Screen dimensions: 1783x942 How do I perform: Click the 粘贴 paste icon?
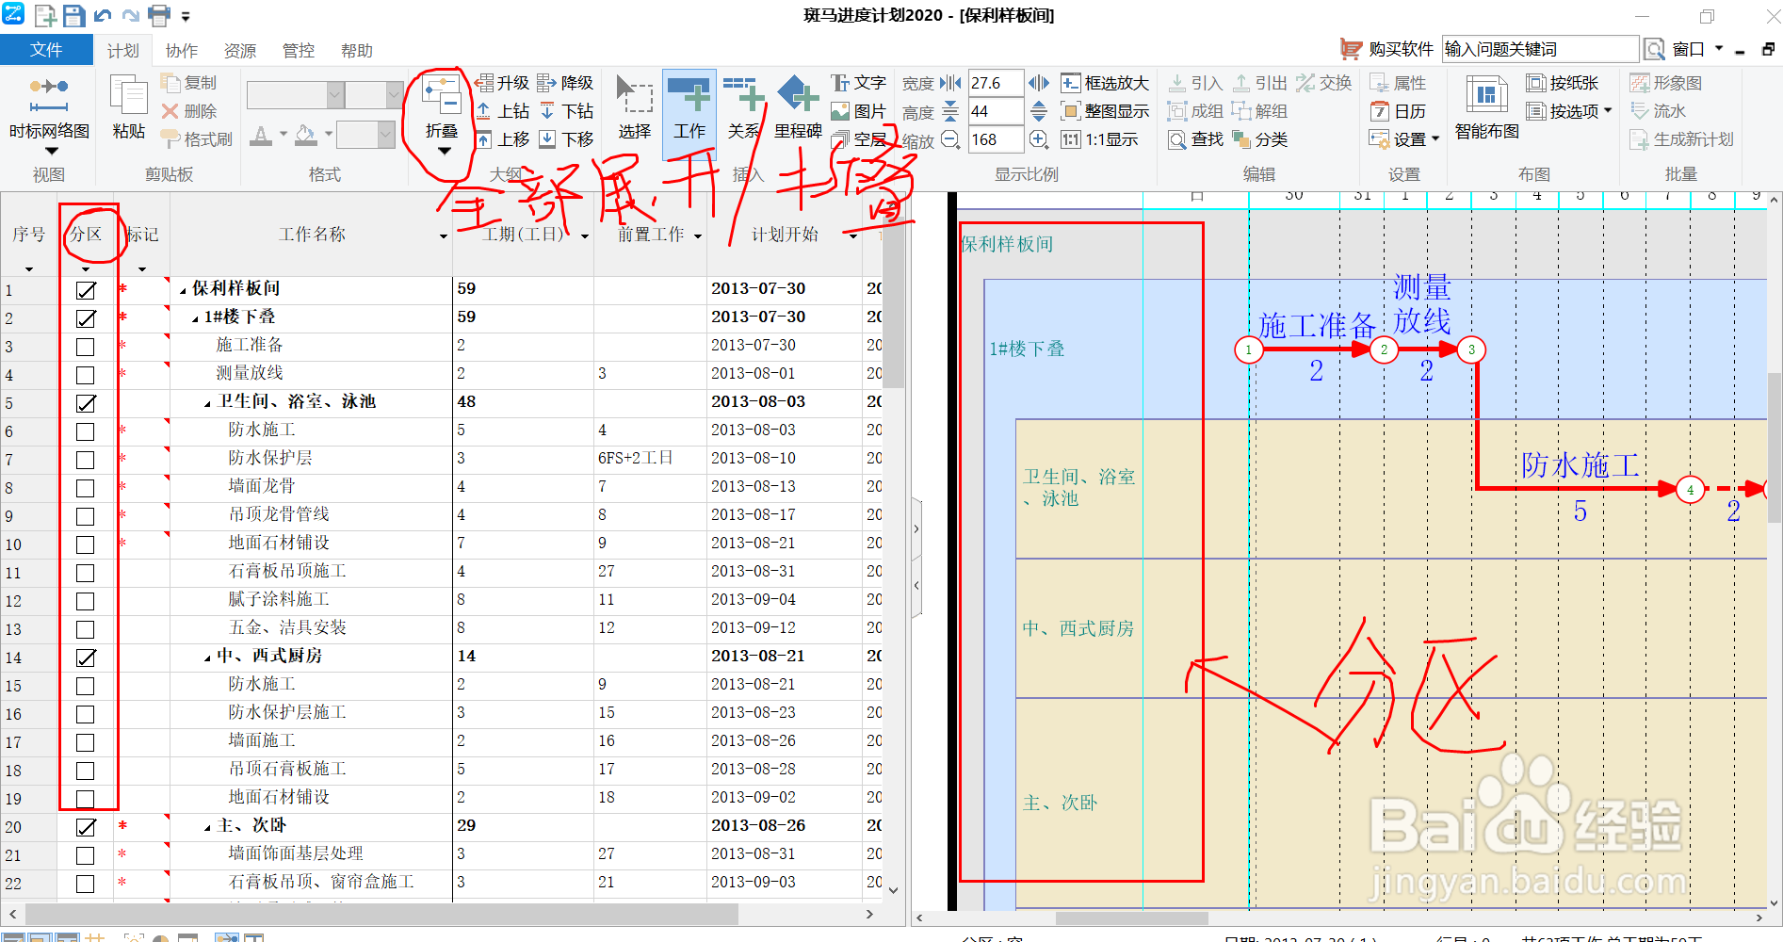pos(129,107)
